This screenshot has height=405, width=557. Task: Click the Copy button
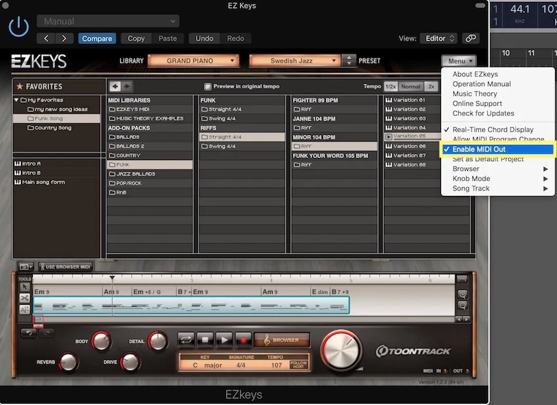coord(136,39)
